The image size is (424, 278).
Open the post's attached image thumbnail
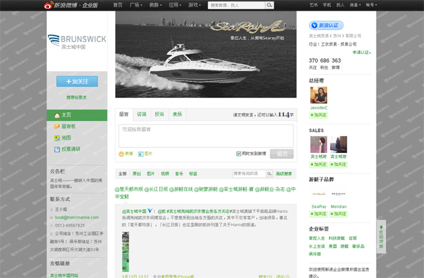(125, 252)
